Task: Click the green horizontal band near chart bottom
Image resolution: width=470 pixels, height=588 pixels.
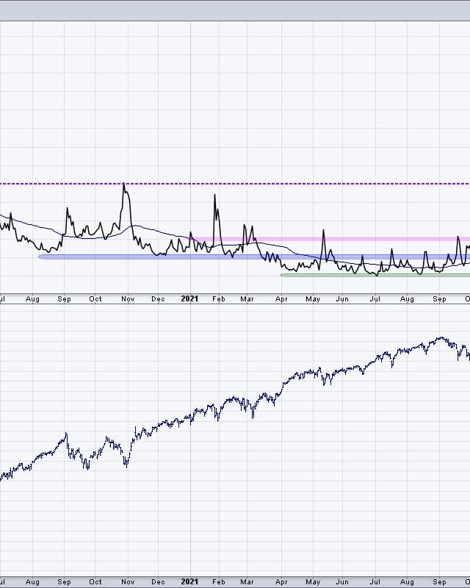Action: [x=375, y=275]
